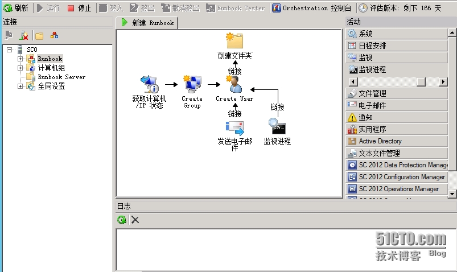Expand SC 2012 Operations Manager category
The width and height of the screenshot is (457, 272).
[x=397, y=189]
